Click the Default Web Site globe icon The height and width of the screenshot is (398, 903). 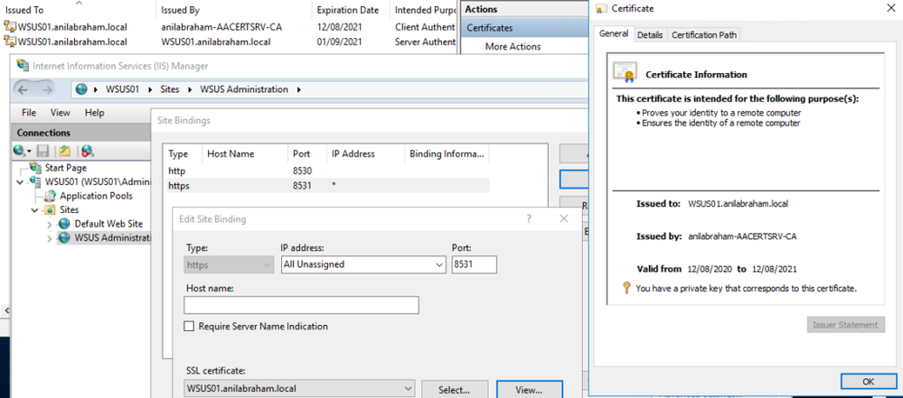click(64, 224)
